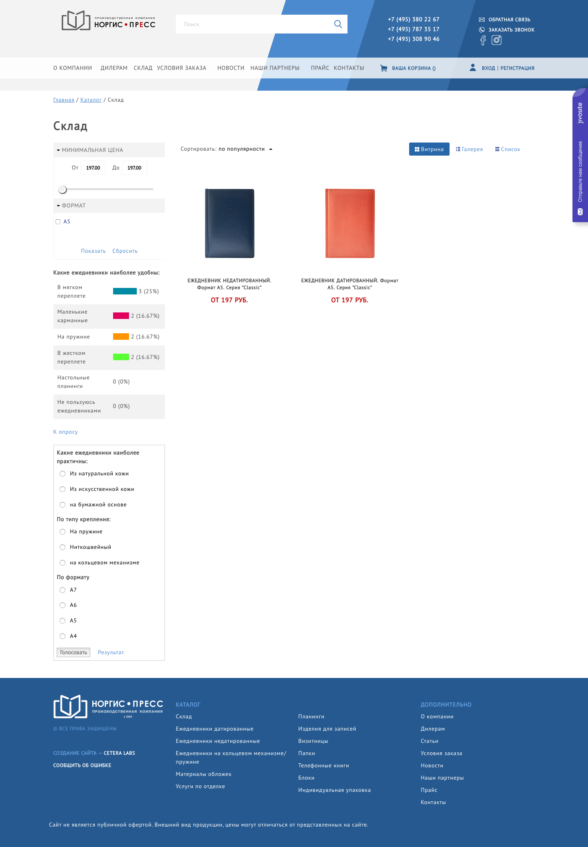The image size is (588, 847).
Task: Click the phone callback icon
Action: coord(482,30)
